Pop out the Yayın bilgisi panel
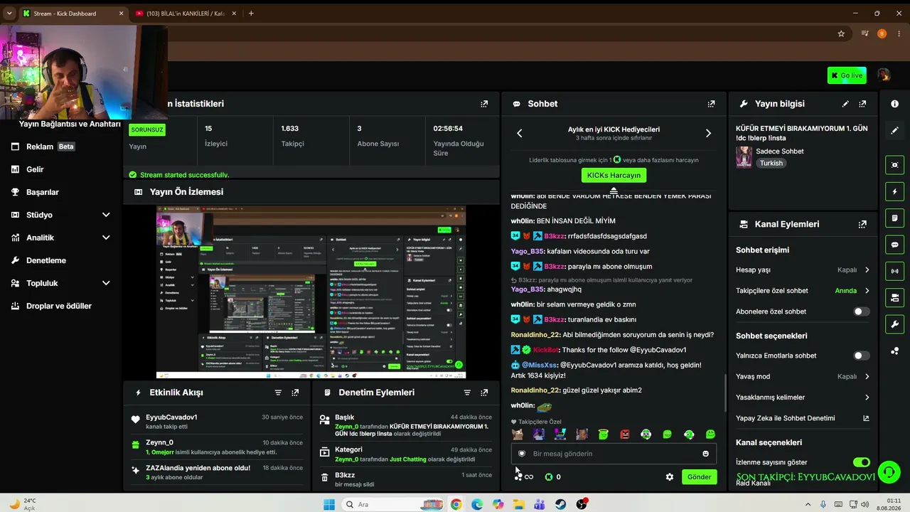This screenshot has height=512, width=910. click(x=862, y=104)
